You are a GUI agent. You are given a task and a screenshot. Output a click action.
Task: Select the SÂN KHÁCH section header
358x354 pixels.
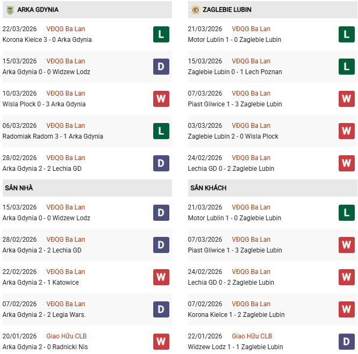click(x=208, y=188)
